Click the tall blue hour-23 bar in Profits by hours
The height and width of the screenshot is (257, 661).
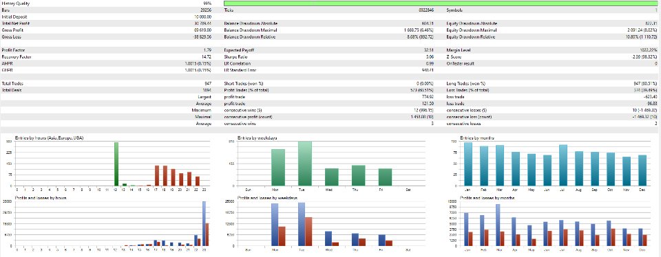click(x=204, y=224)
